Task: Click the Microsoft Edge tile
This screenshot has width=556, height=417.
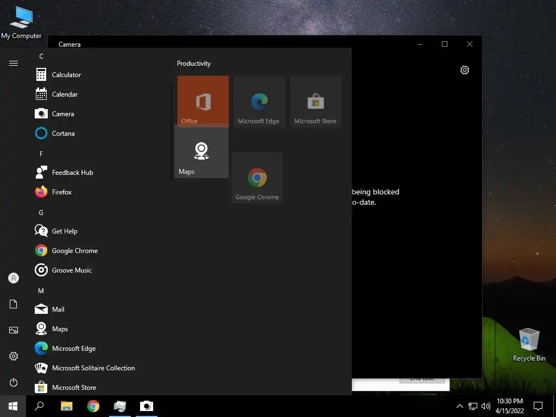Action: pos(259,101)
